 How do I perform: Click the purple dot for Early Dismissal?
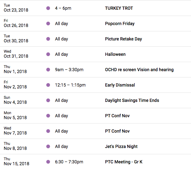click(x=48, y=85)
